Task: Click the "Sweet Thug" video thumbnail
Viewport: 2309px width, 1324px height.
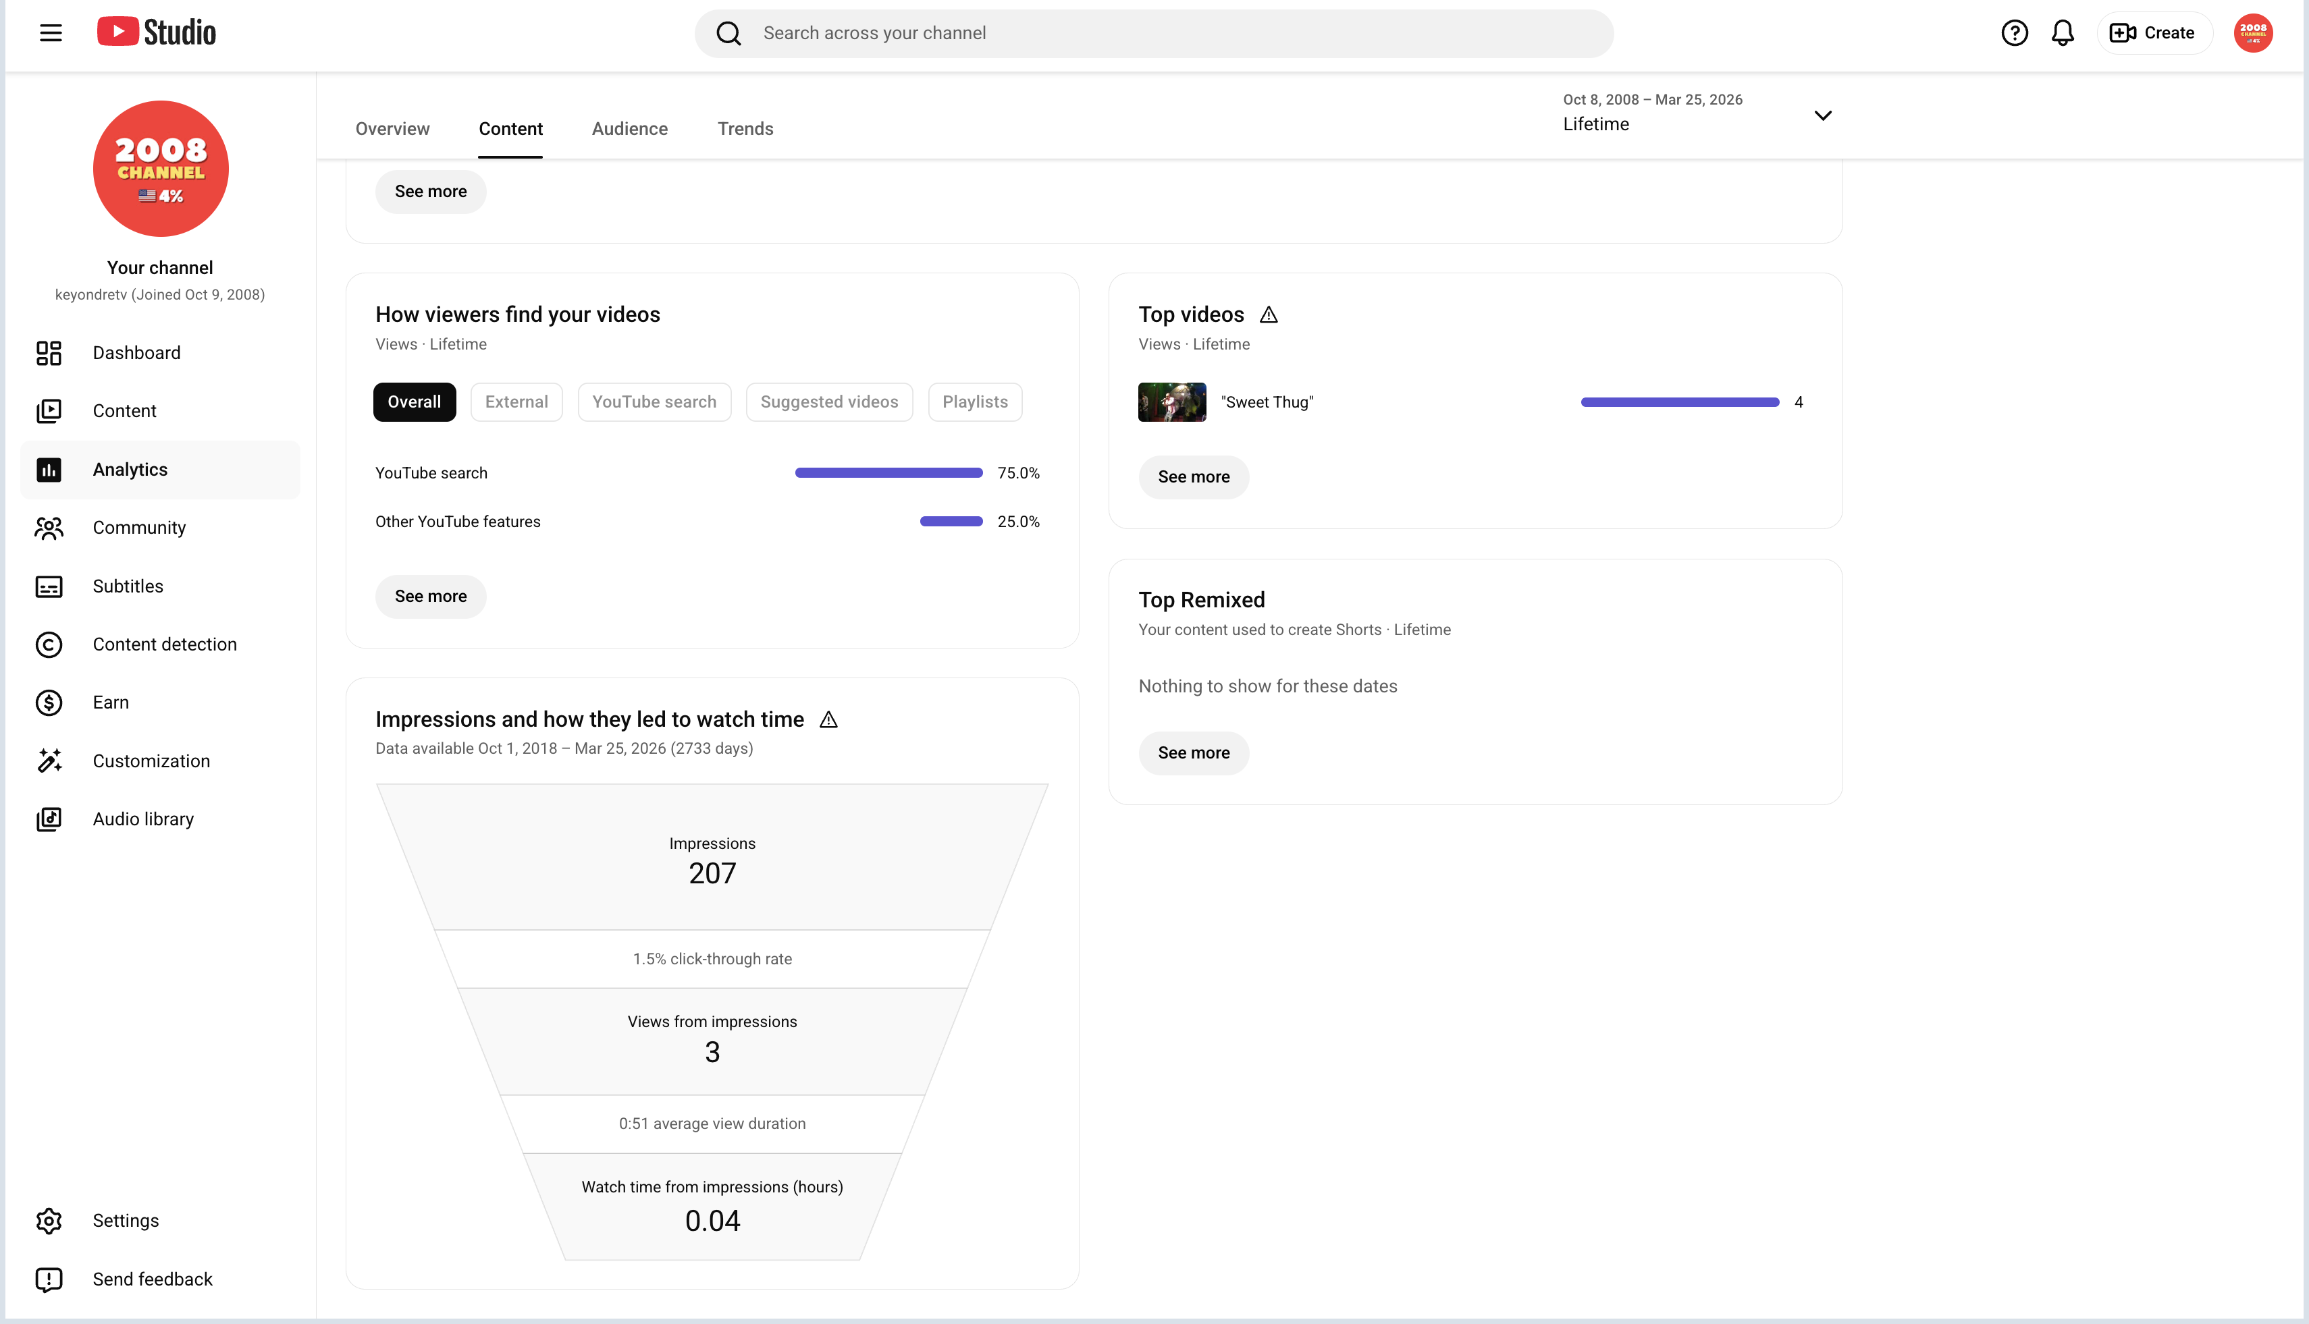Action: click(x=1172, y=402)
